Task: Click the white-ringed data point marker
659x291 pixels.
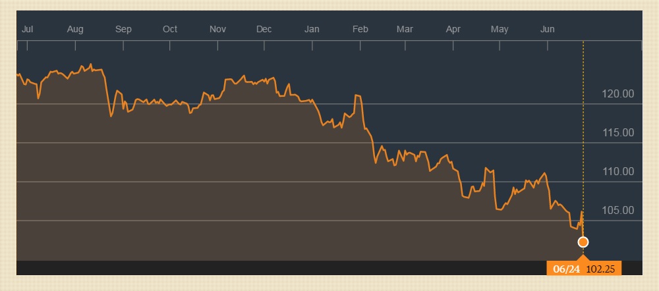Action: [x=583, y=242]
